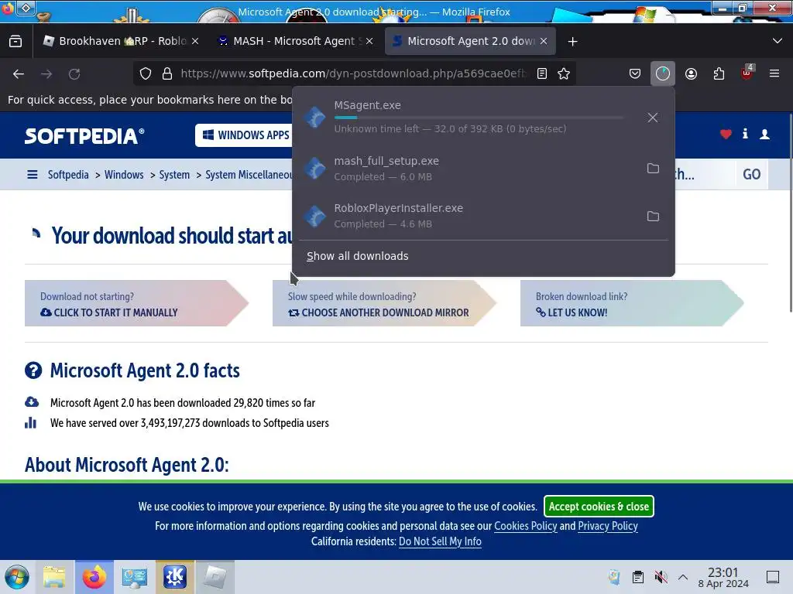Click show desktop button in tray

coord(773,577)
